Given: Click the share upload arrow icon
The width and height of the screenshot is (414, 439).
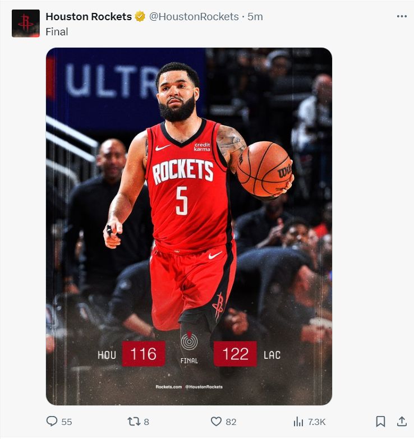Looking at the screenshot, I should pyautogui.click(x=402, y=421).
